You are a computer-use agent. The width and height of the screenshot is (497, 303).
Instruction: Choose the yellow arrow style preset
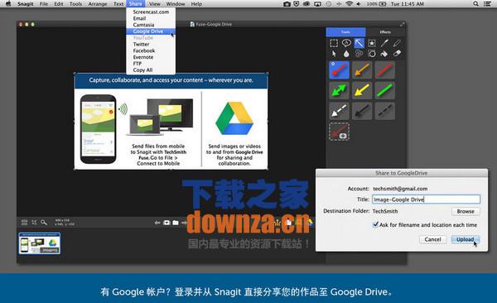tap(362, 90)
